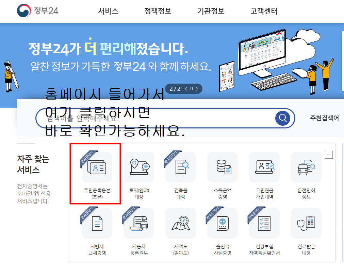344x264 pixels.
Task: Click the 2/2 slide counter
Action: coord(175,89)
